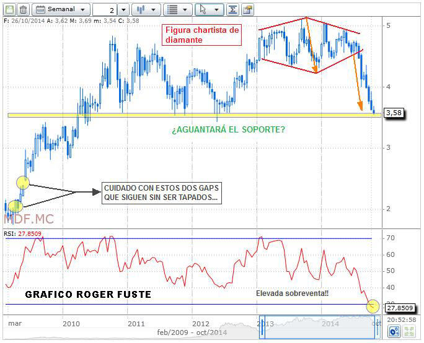
Task: Click the gear settings icon below clock
Action: pos(394,332)
